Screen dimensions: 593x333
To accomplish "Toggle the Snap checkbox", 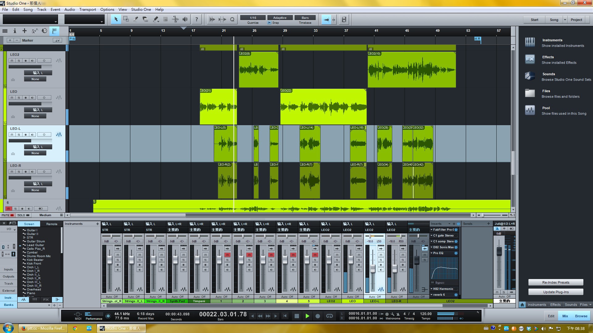I will coord(269,23).
